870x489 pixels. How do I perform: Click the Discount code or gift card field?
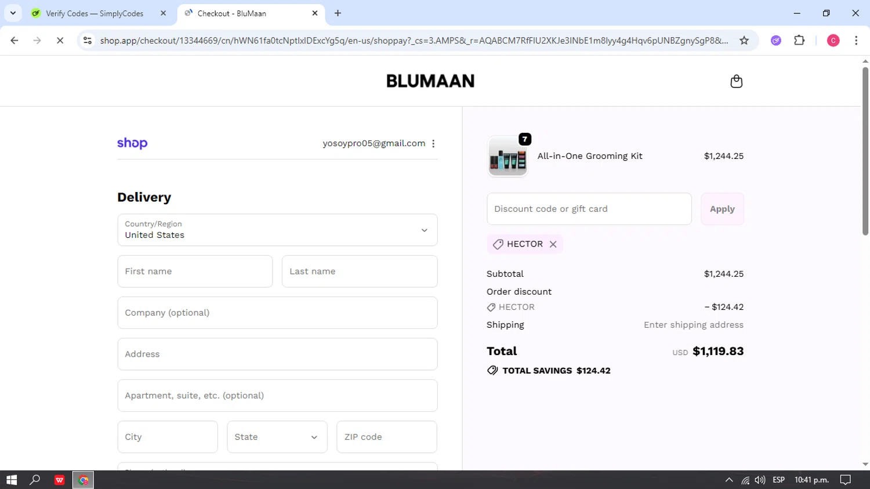tap(589, 209)
